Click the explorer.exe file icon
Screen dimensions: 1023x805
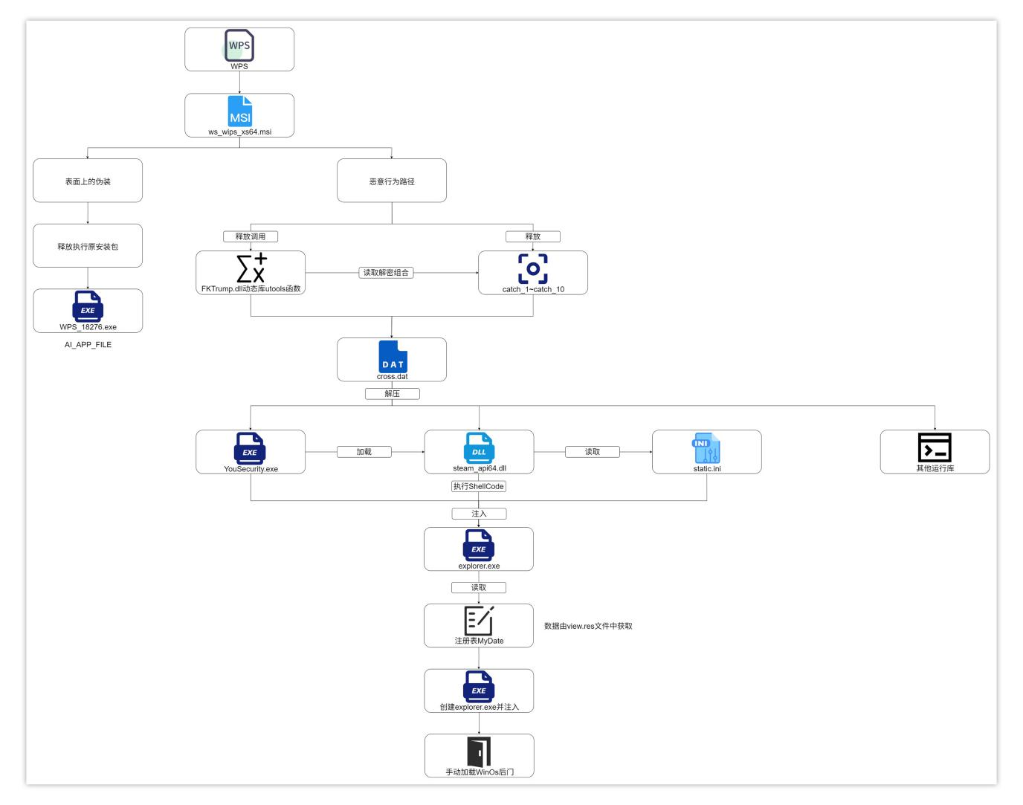tap(479, 546)
